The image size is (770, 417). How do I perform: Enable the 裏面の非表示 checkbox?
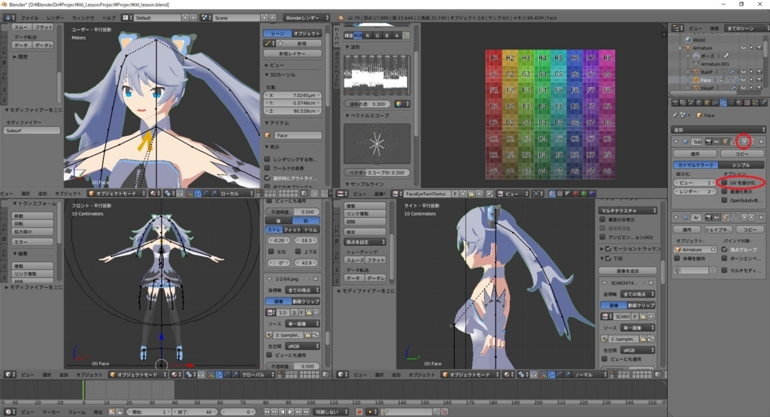[602, 219]
